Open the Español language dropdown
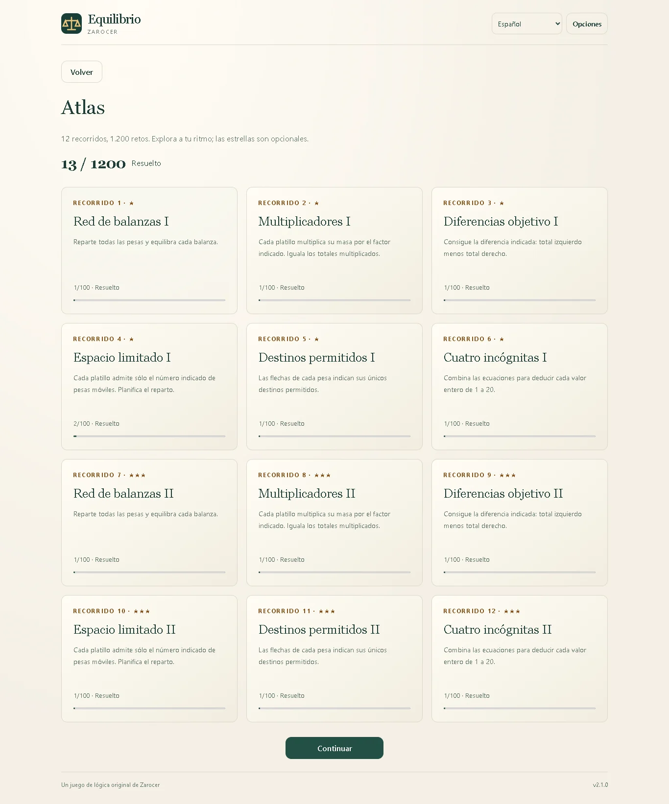669x804 pixels. point(526,23)
